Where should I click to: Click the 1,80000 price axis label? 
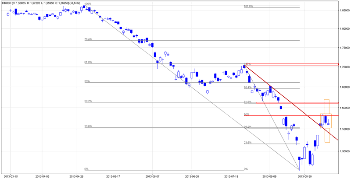[344, 29]
